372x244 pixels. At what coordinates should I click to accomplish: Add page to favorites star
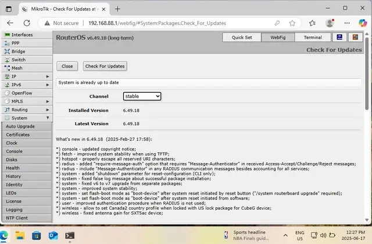point(292,23)
